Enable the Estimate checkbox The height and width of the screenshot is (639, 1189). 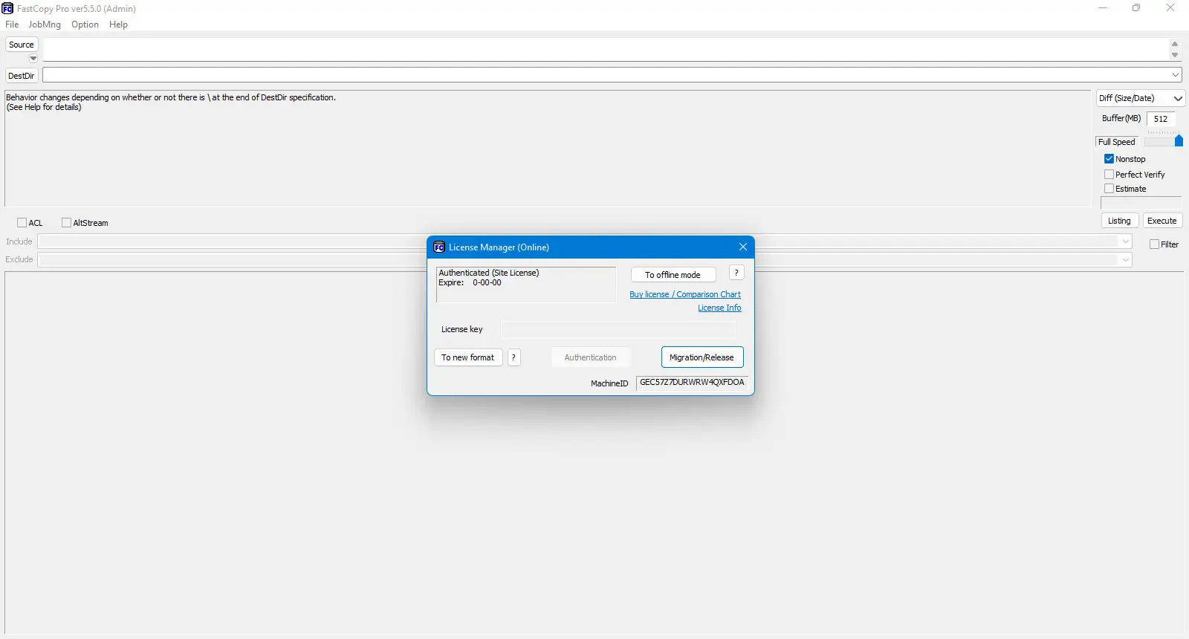1109,189
